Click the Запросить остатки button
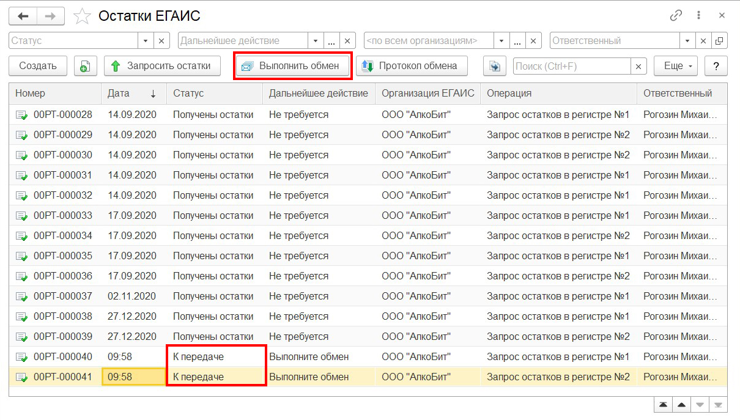This screenshot has width=740, height=420. point(162,66)
